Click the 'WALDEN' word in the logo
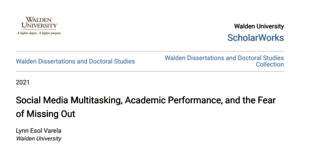The height and width of the screenshot is (160, 320). [38, 20]
